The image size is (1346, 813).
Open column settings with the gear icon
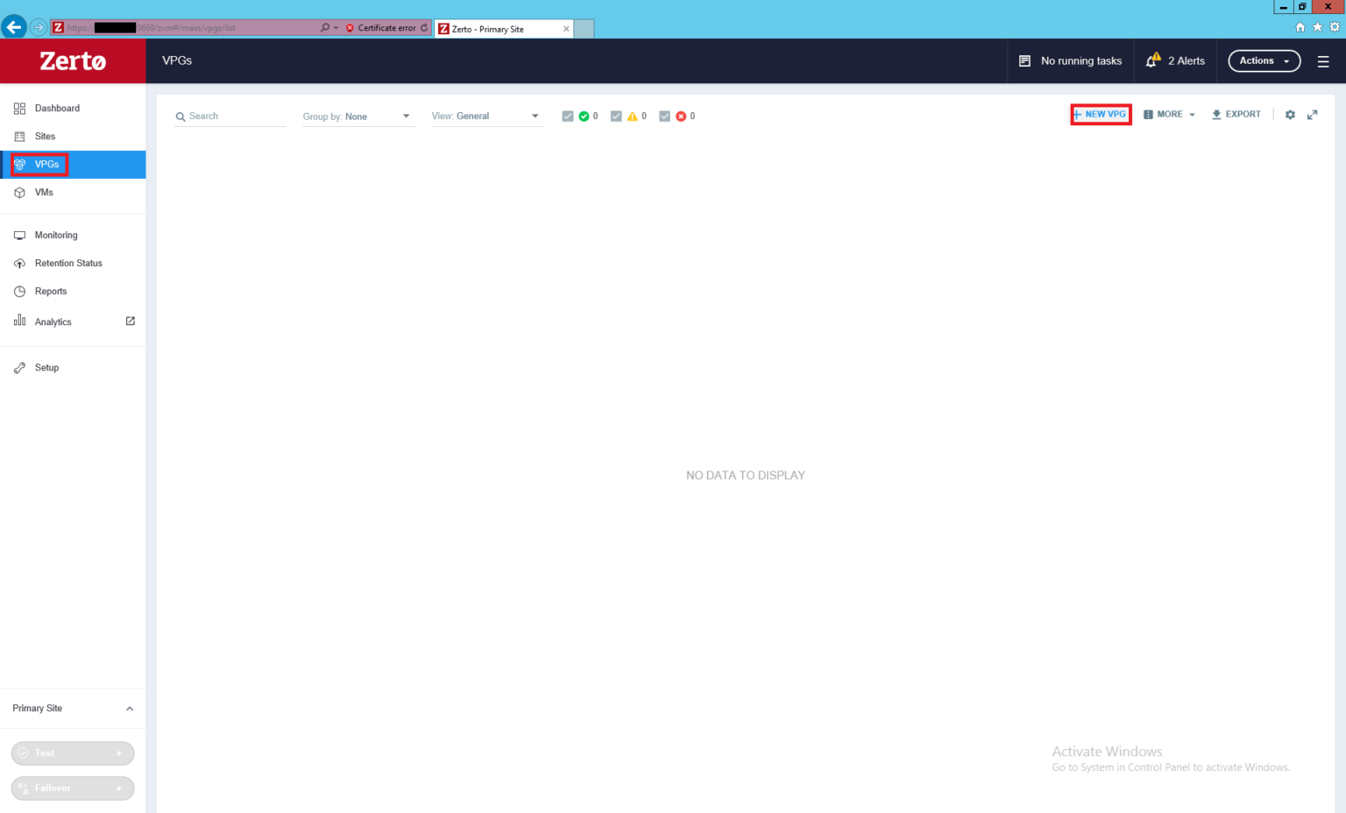pos(1290,114)
